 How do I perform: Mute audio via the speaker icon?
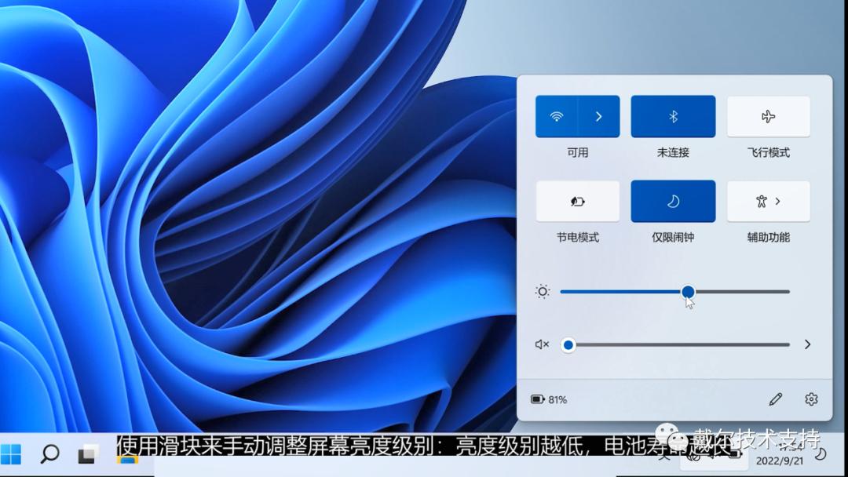(541, 344)
